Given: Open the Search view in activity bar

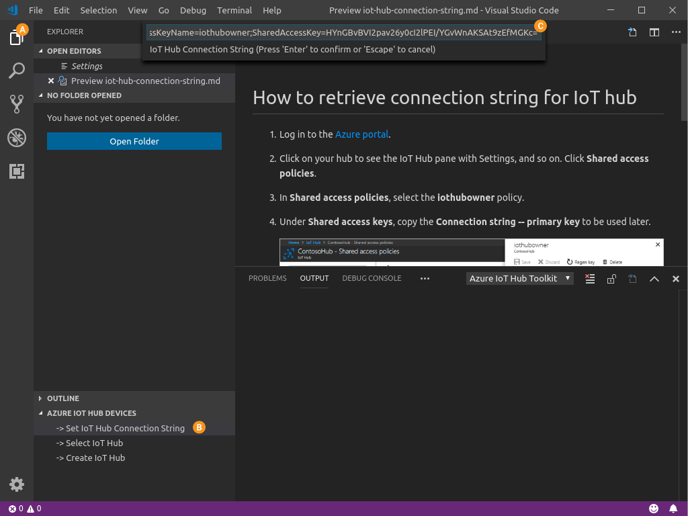Looking at the screenshot, I should coord(16,70).
